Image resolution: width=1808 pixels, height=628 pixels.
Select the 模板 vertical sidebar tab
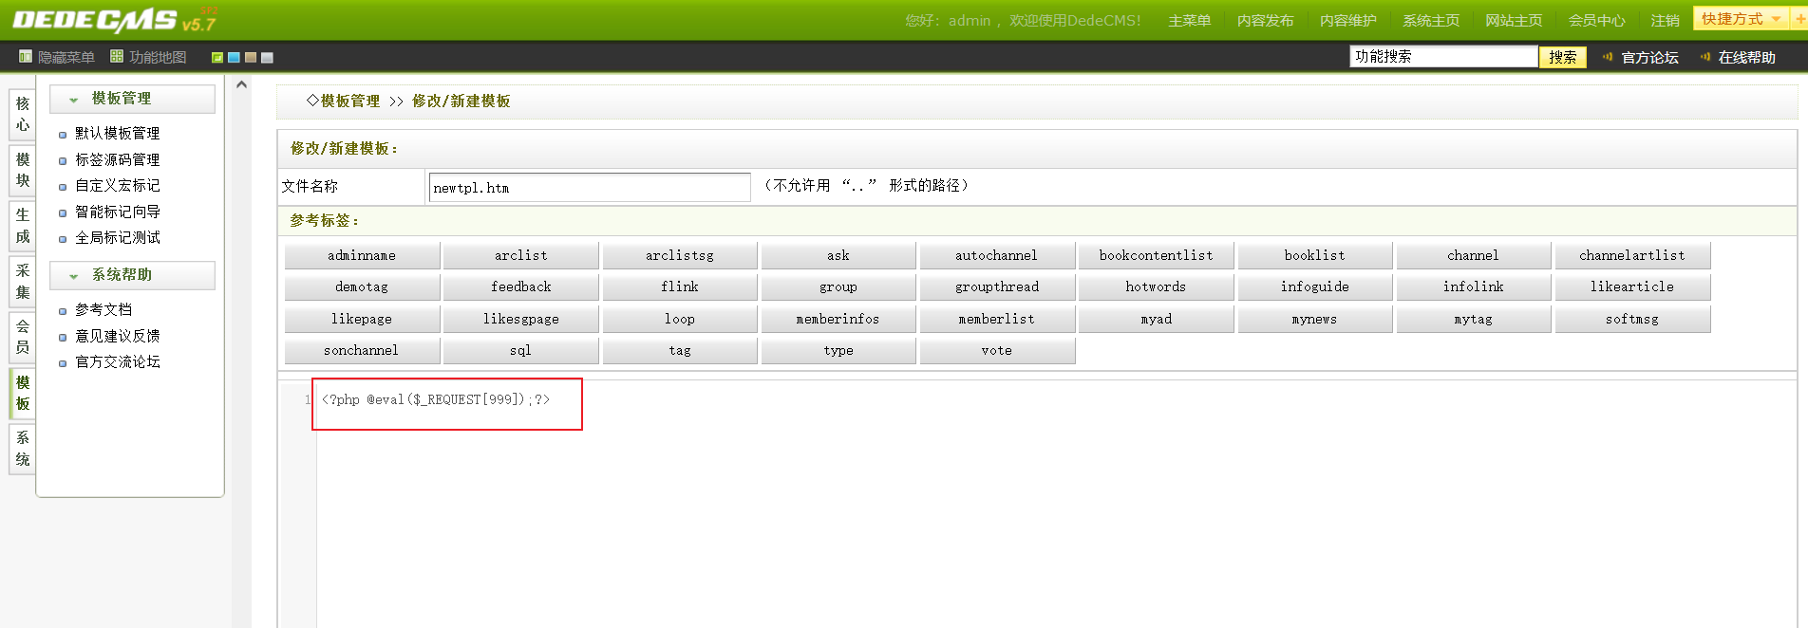click(x=23, y=393)
